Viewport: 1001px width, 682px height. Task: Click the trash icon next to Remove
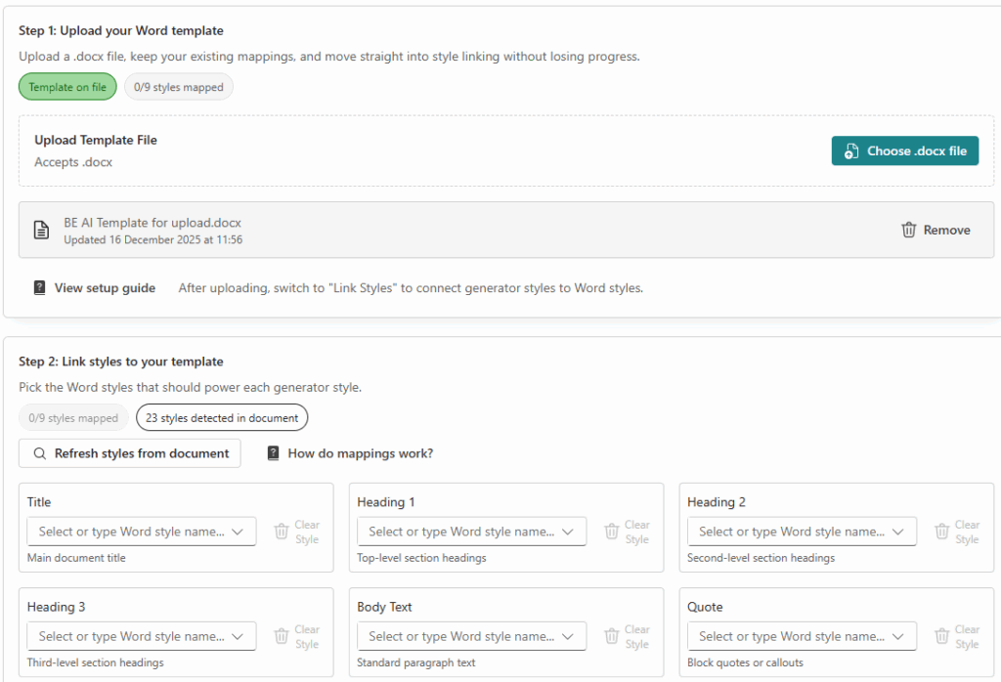click(x=908, y=230)
